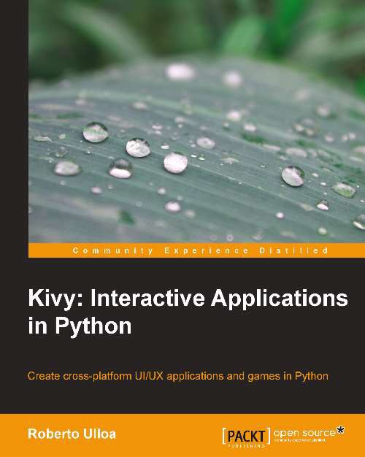This screenshot has height=457, width=365.
Task: Click the word 'Applications' in the title
Action: pos(280,300)
